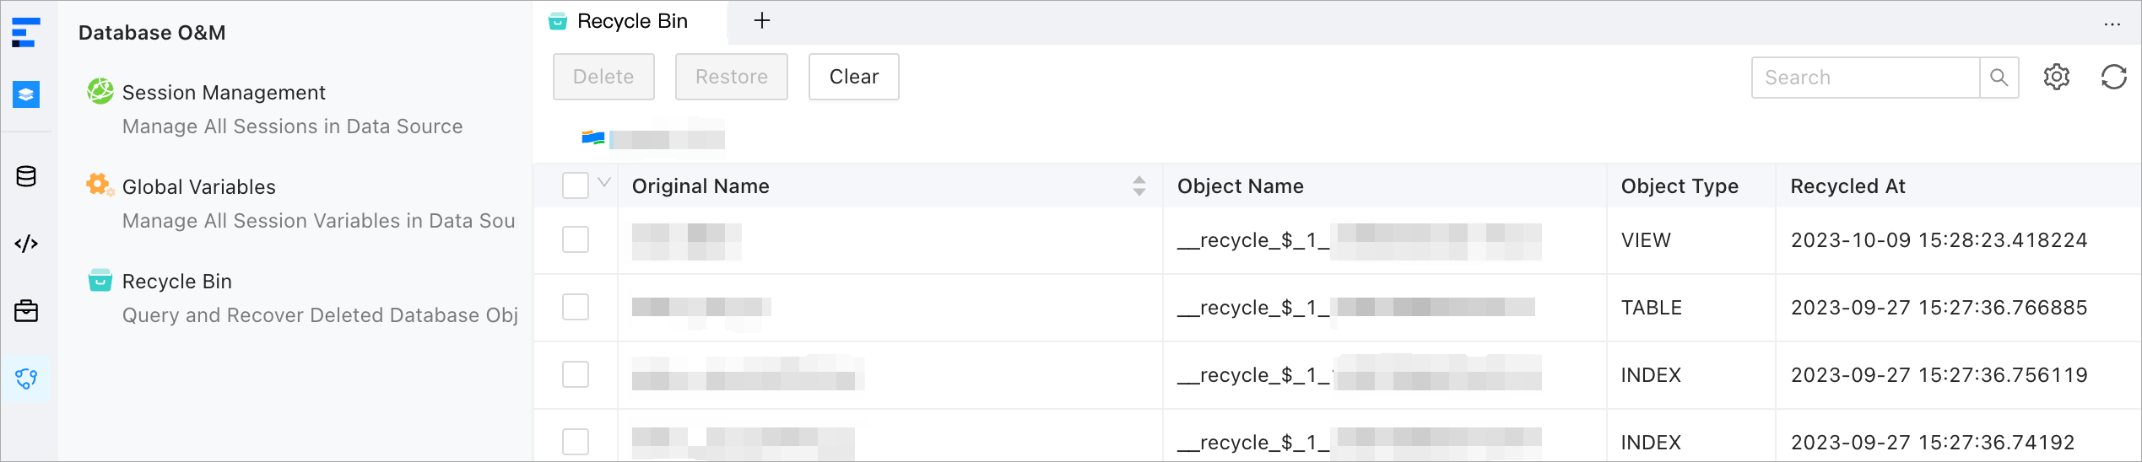
Task: Toggle the select-all header checkbox
Action: click(x=576, y=185)
